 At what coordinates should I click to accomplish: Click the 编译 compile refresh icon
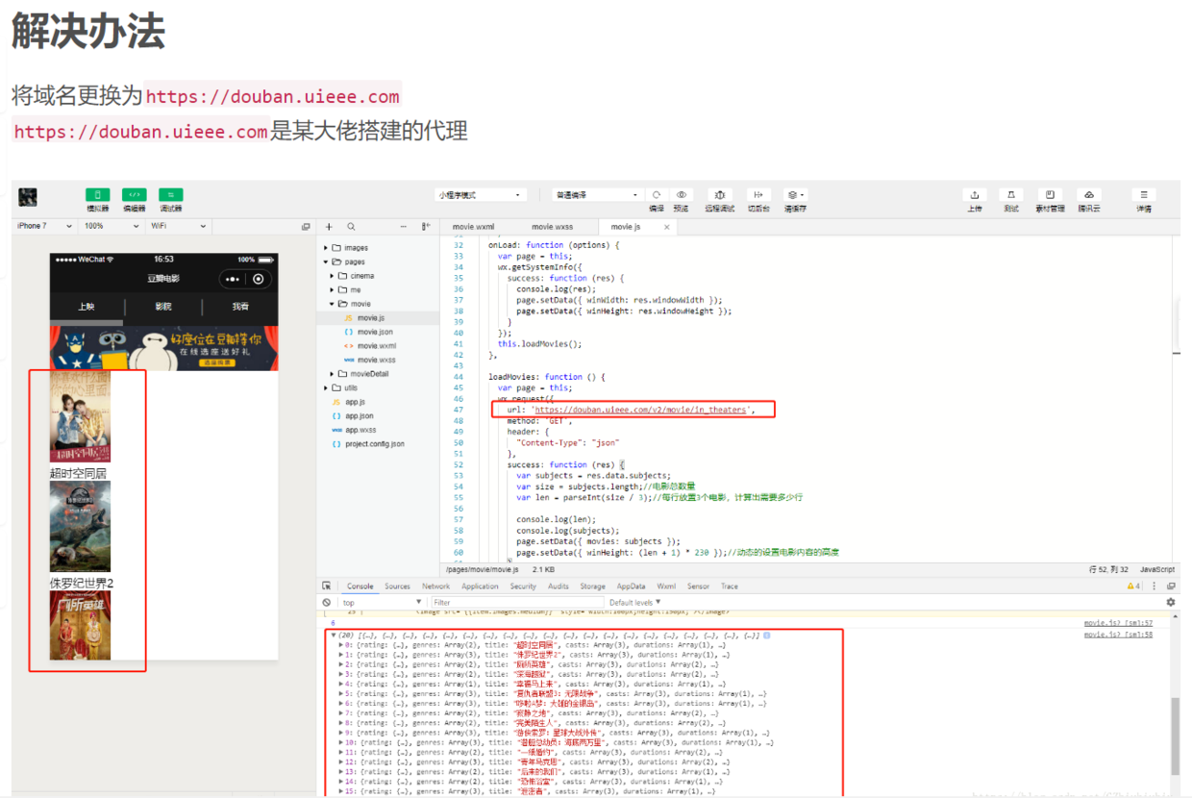coord(656,194)
